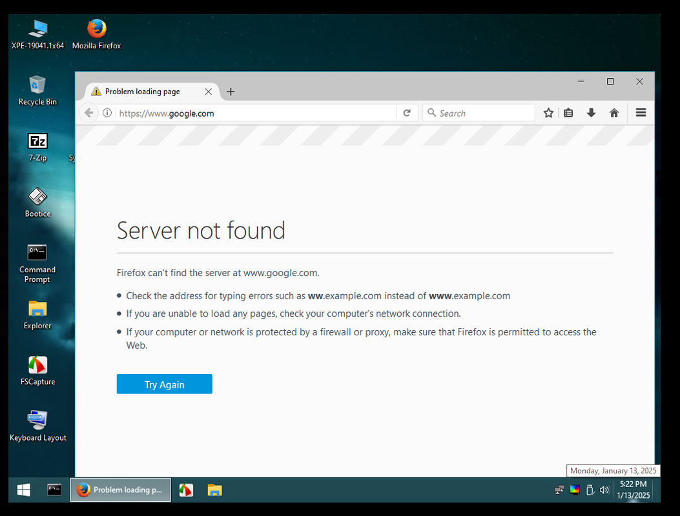Image resolution: width=680 pixels, height=516 pixels.
Task: Click the Try Again button
Action: [x=165, y=384]
